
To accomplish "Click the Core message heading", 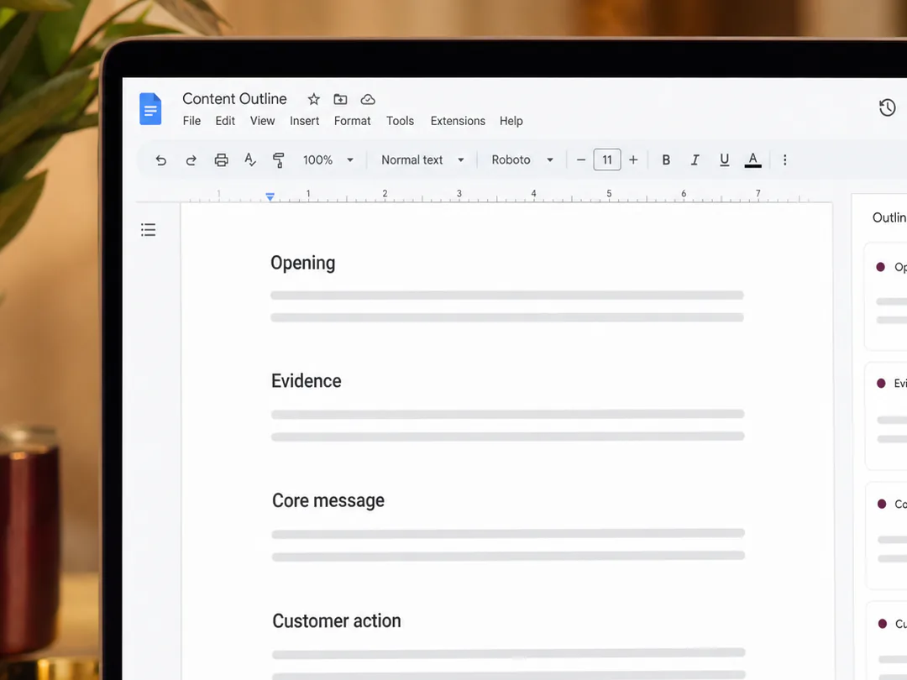I will coord(328,500).
